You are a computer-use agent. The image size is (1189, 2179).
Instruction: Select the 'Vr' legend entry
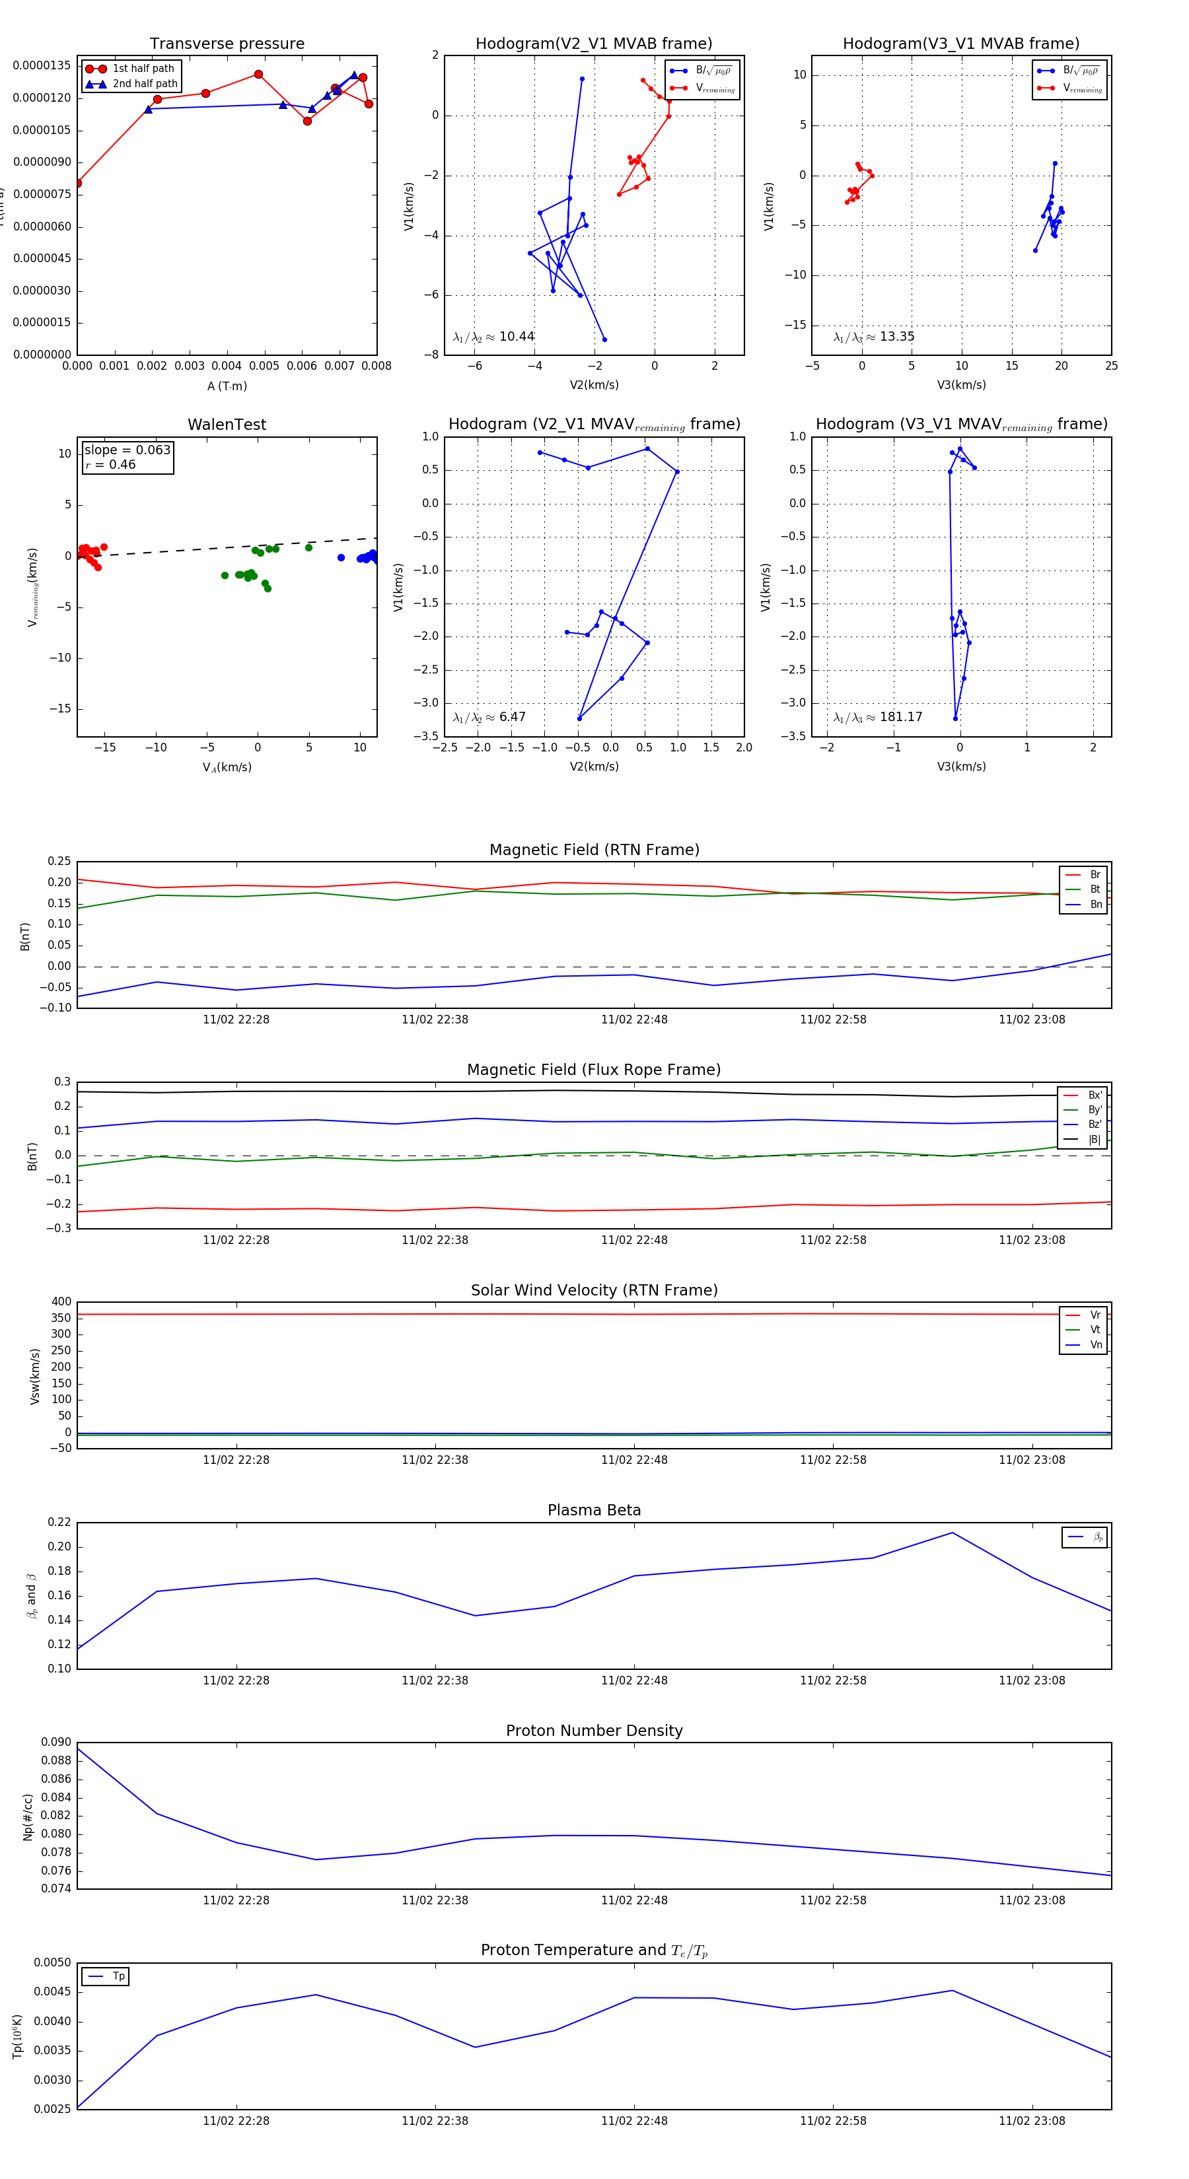coord(1083,1315)
